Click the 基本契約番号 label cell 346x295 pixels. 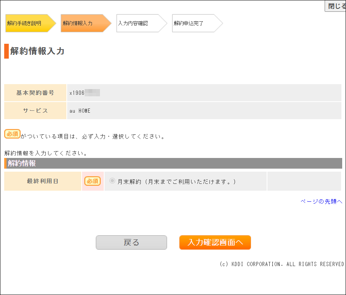(x=35, y=92)
